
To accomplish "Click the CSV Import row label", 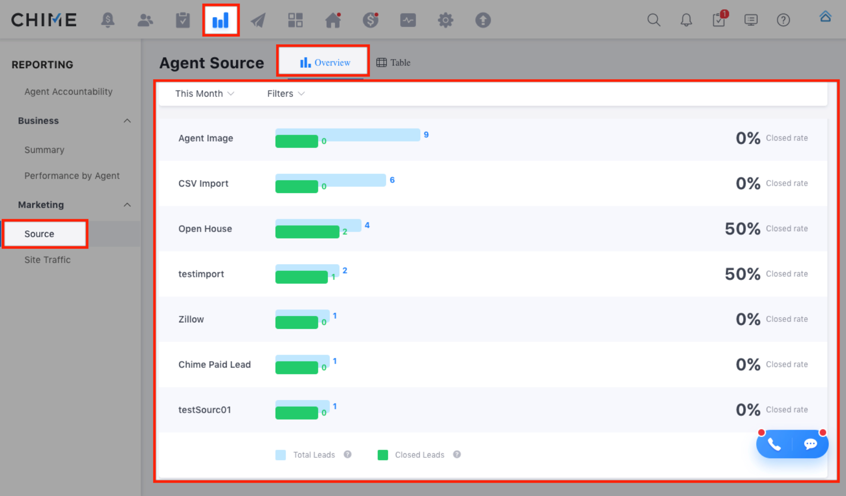I will [203, 183].
